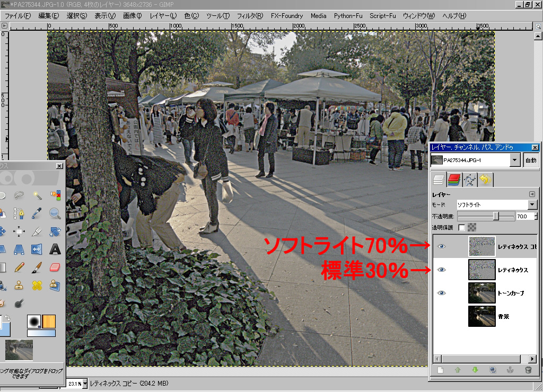Screen dimensions: 543x392
Task: Lower the selected layer with green down arrow
Action: [x=475, y=370]
